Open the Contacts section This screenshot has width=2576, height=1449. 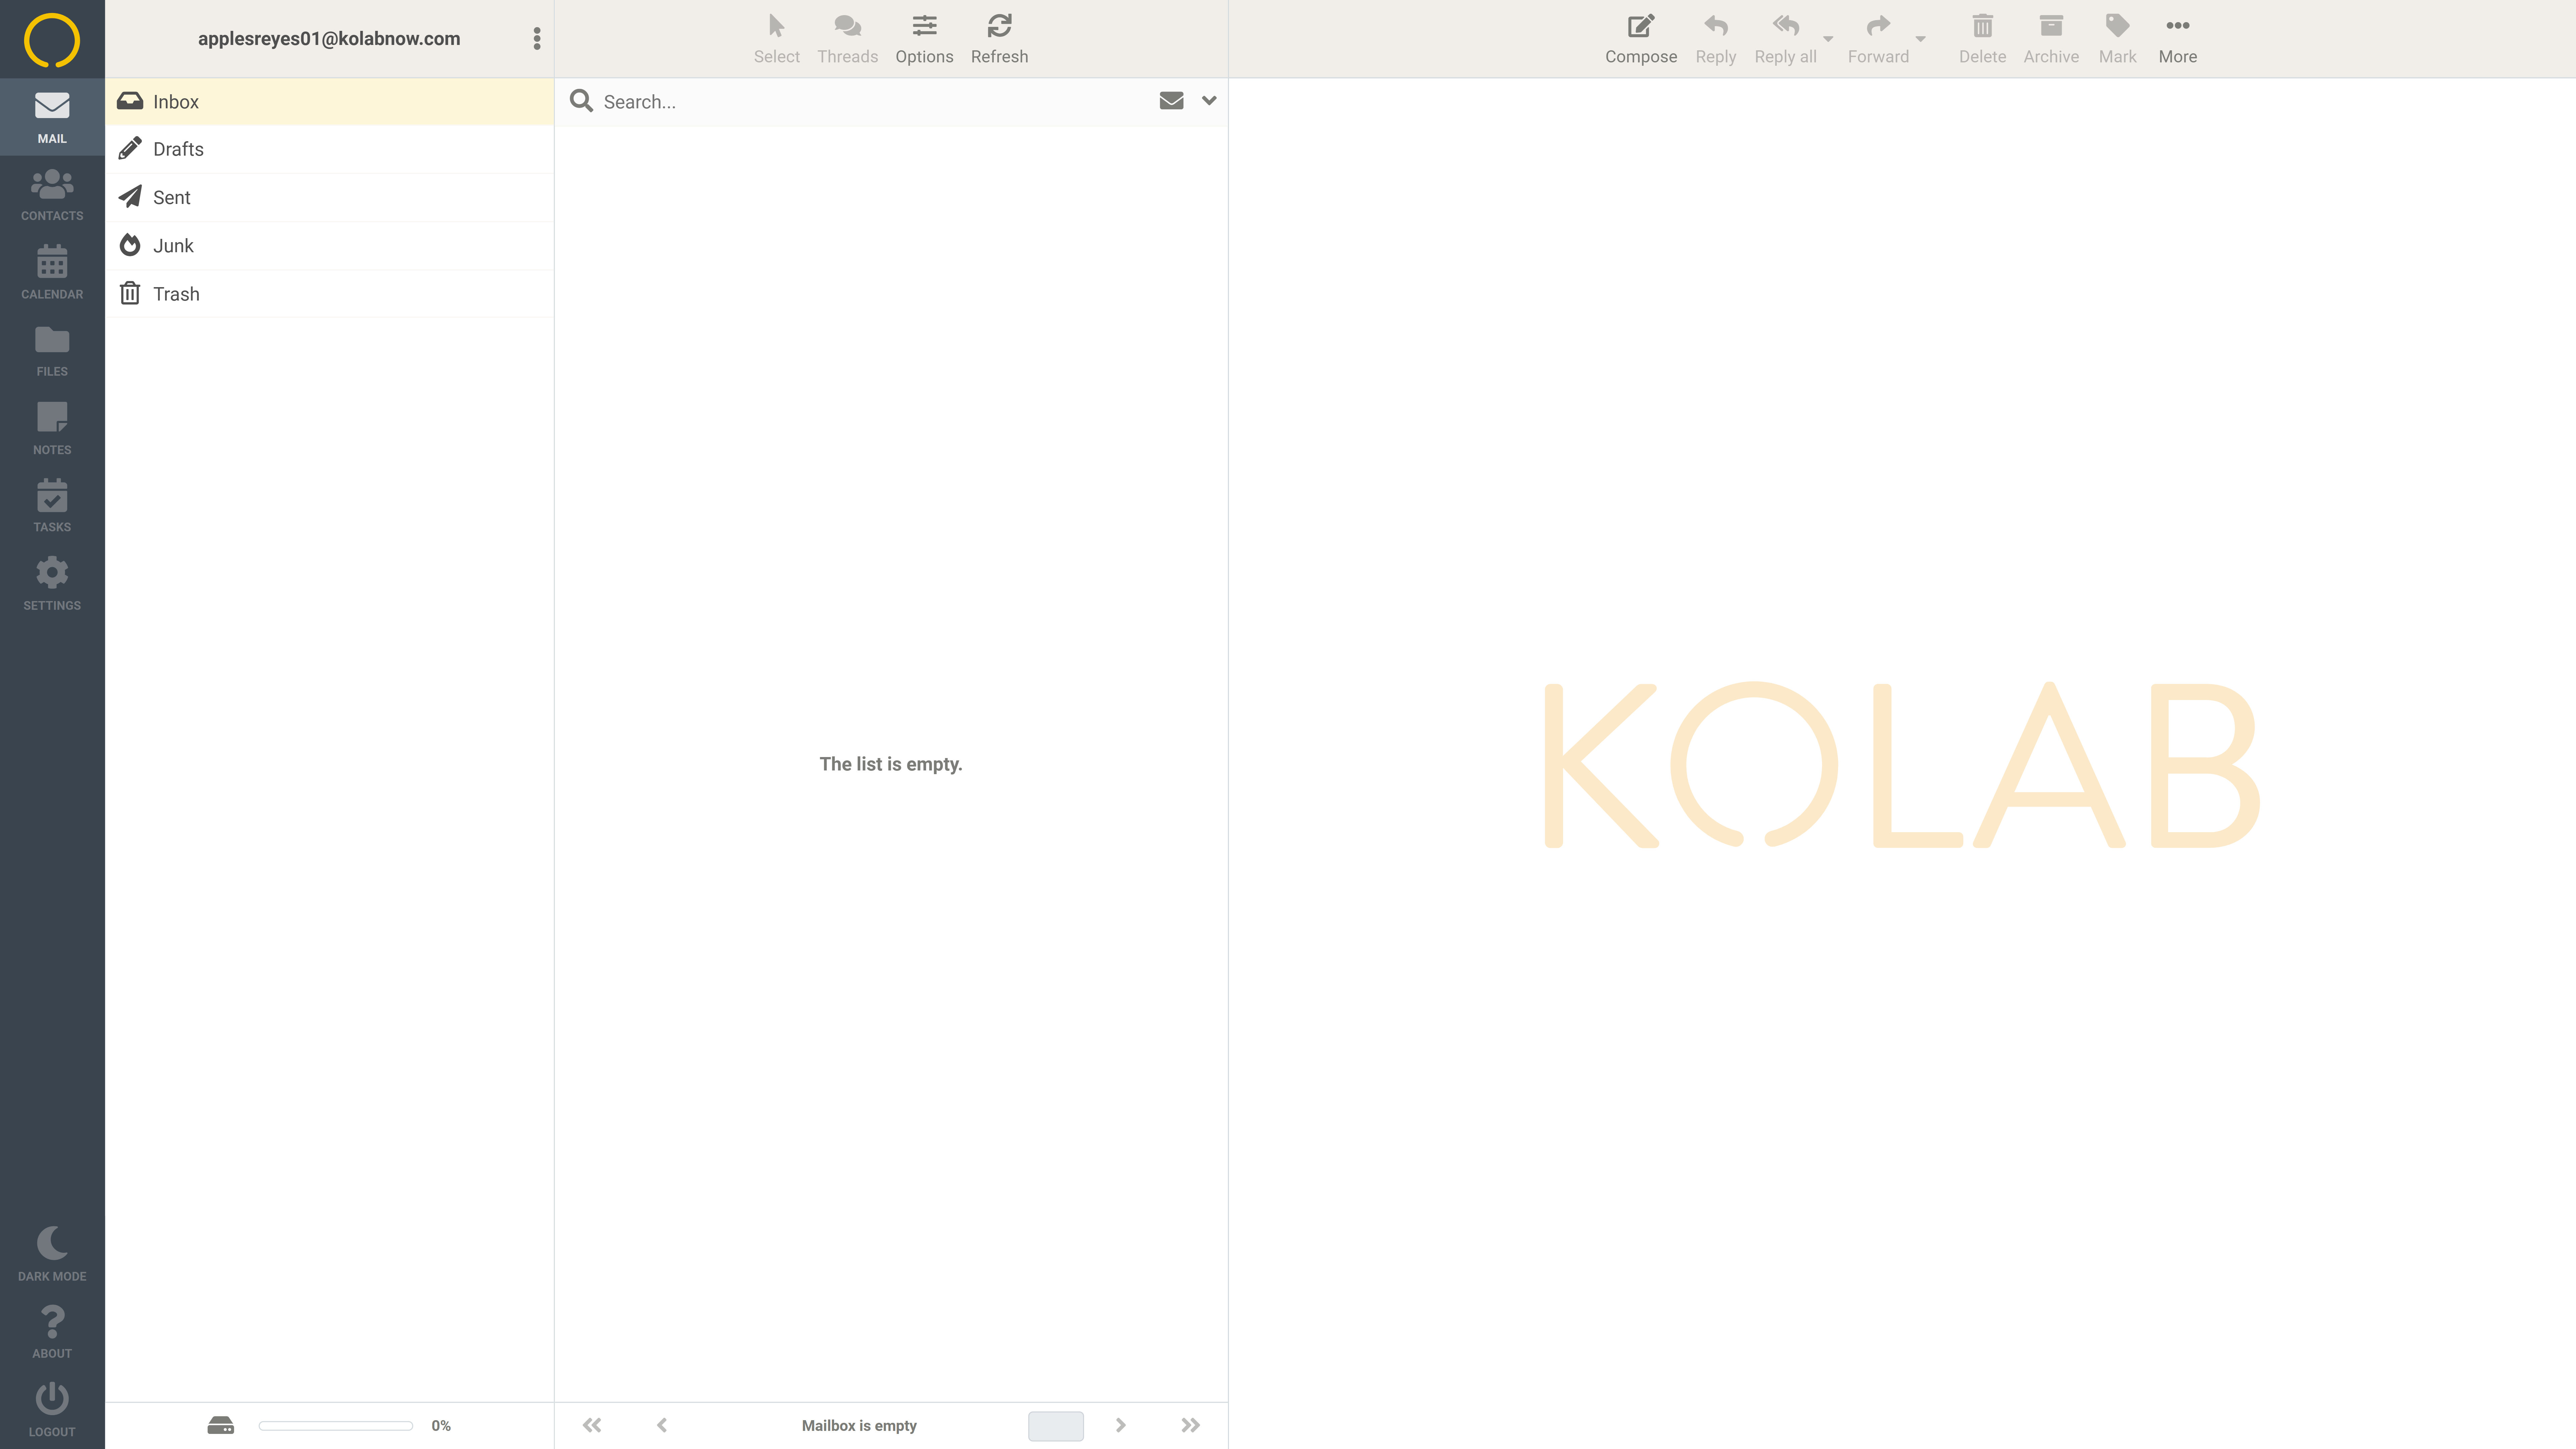point(52,194)
